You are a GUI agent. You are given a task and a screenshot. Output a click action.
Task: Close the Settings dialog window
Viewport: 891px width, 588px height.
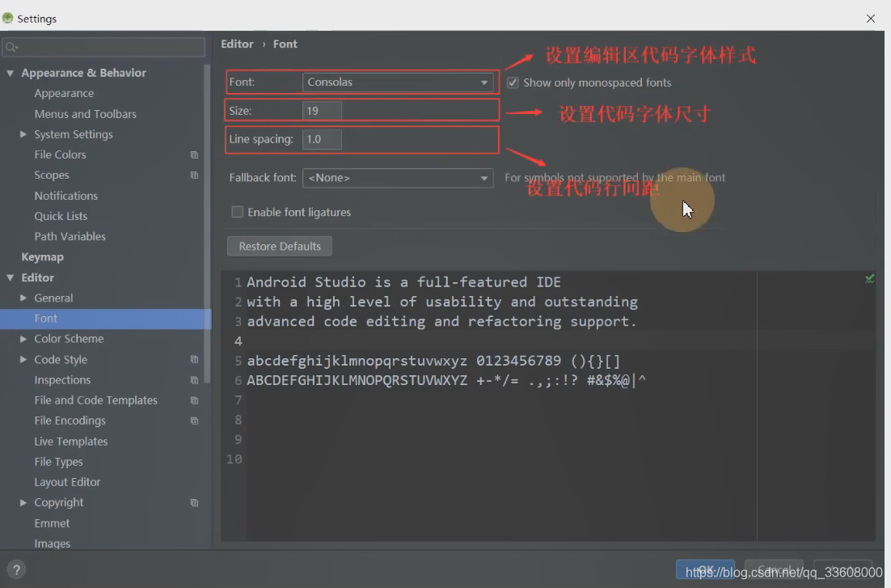click(871, 18)
